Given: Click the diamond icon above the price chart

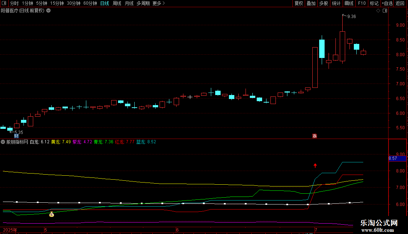Looking at the screenshot, I should [x=378, y=11].
